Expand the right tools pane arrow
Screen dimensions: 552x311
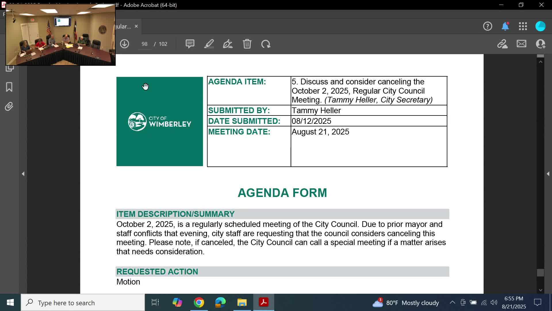(x=548, y=174)
